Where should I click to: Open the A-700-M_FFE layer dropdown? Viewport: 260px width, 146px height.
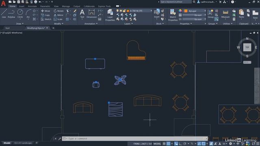point(134,11)
